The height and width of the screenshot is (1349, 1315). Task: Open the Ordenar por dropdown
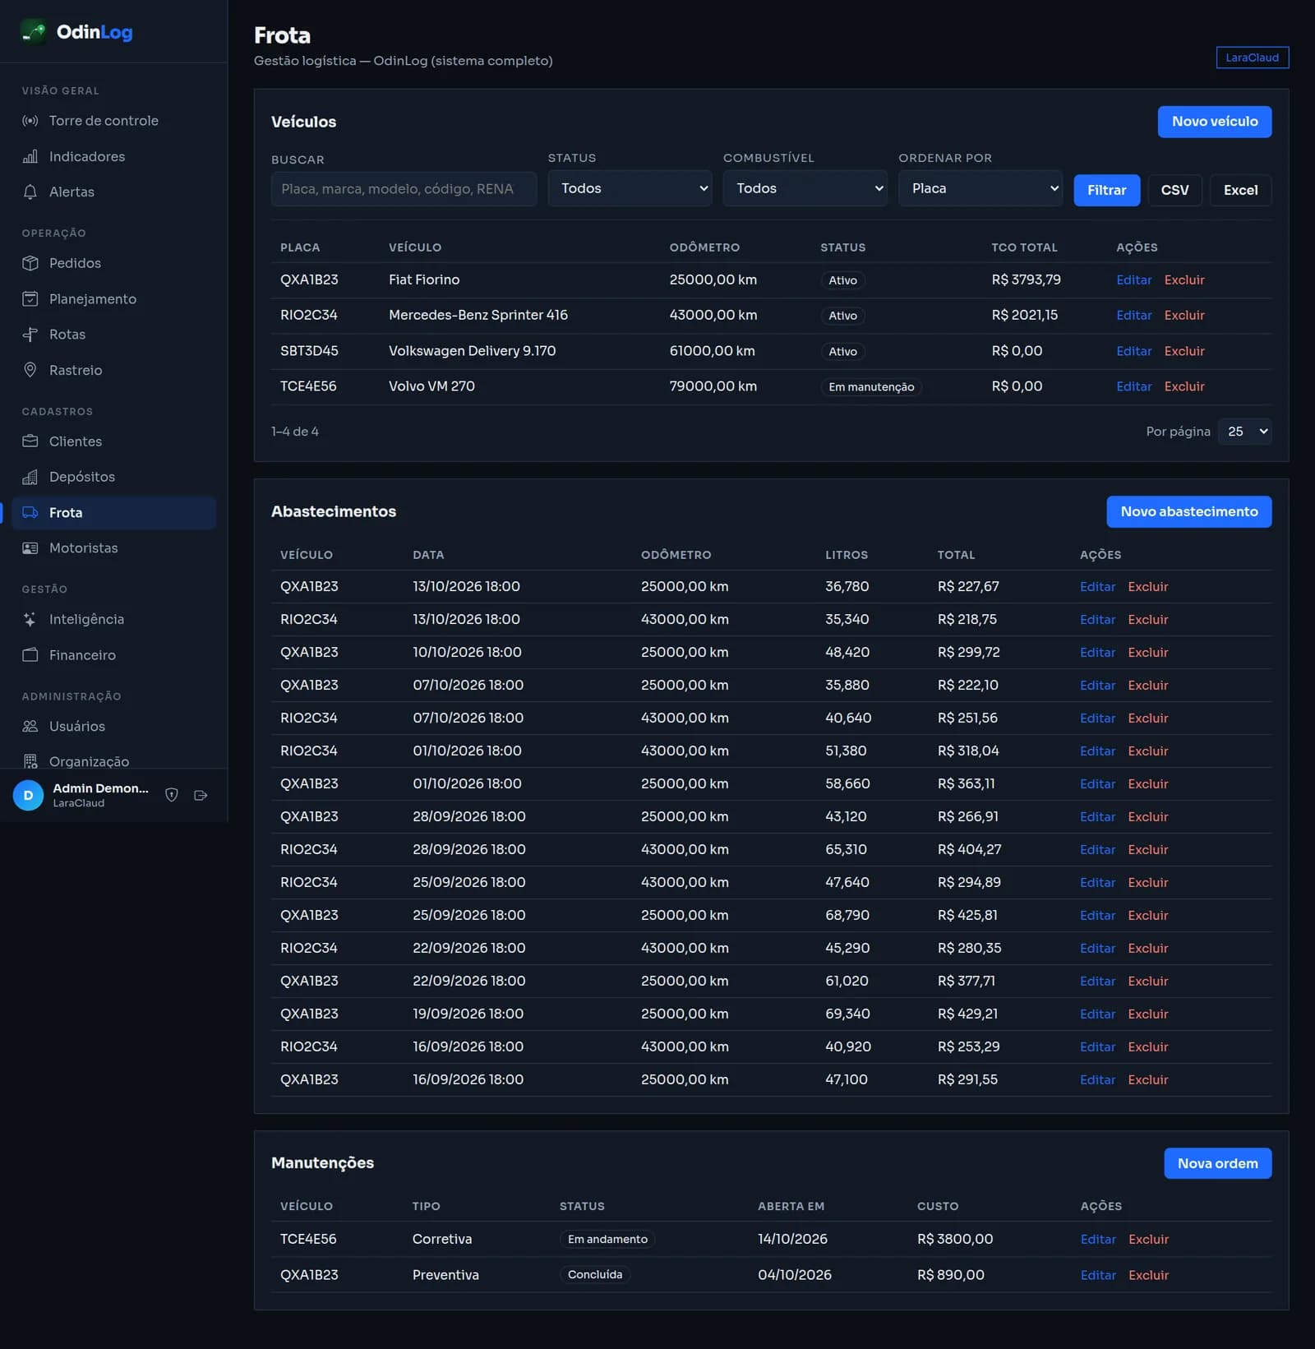tap(980, 188)
